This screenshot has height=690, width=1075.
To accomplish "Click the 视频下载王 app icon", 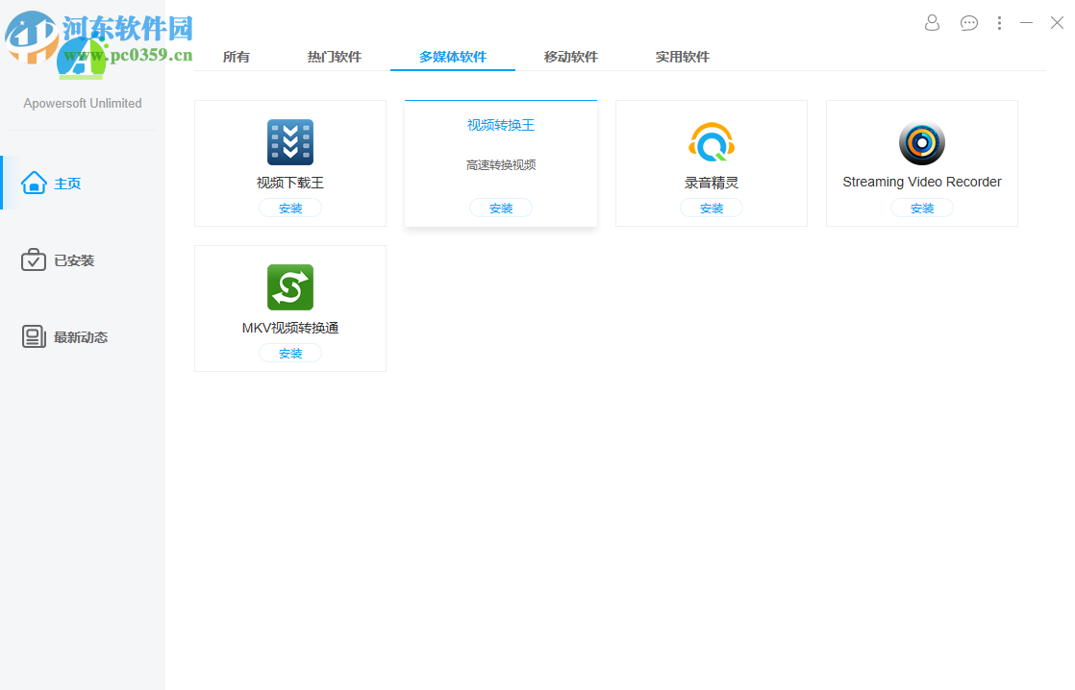I will (289, 141).
